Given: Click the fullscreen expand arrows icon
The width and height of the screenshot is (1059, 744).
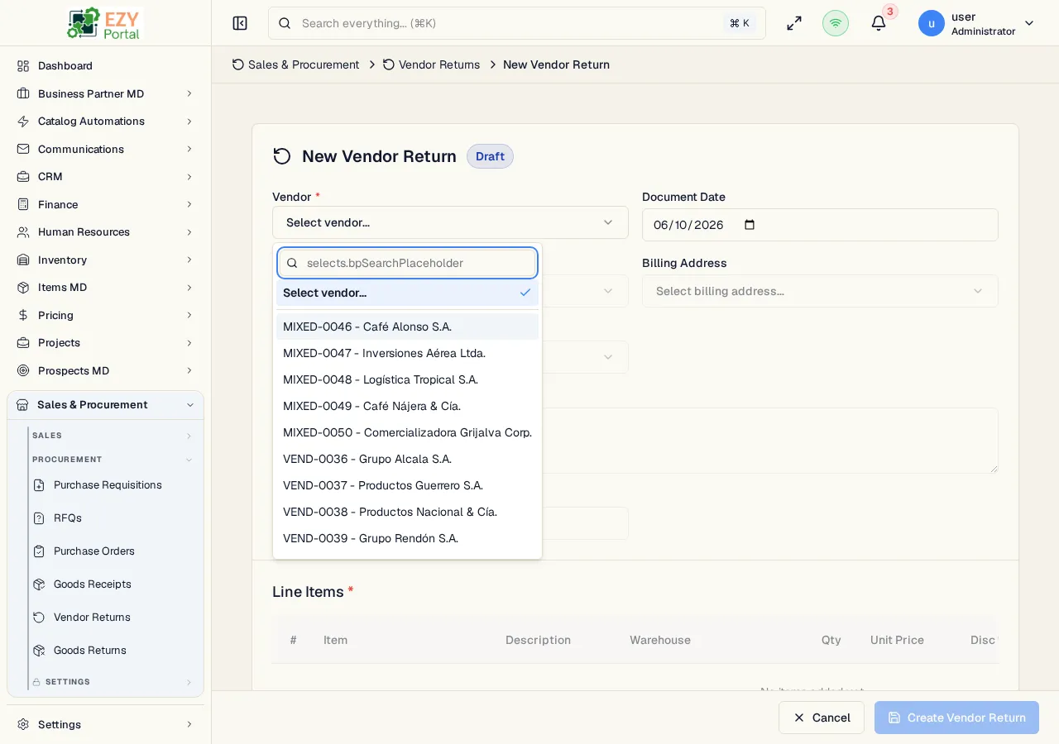Looking at the screenshot, I should 794,23.
